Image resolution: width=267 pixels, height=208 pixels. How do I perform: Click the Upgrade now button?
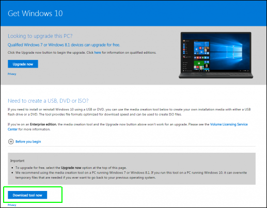click(23, 64)
